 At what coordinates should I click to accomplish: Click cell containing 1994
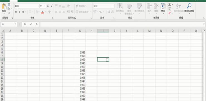[80, 81]
